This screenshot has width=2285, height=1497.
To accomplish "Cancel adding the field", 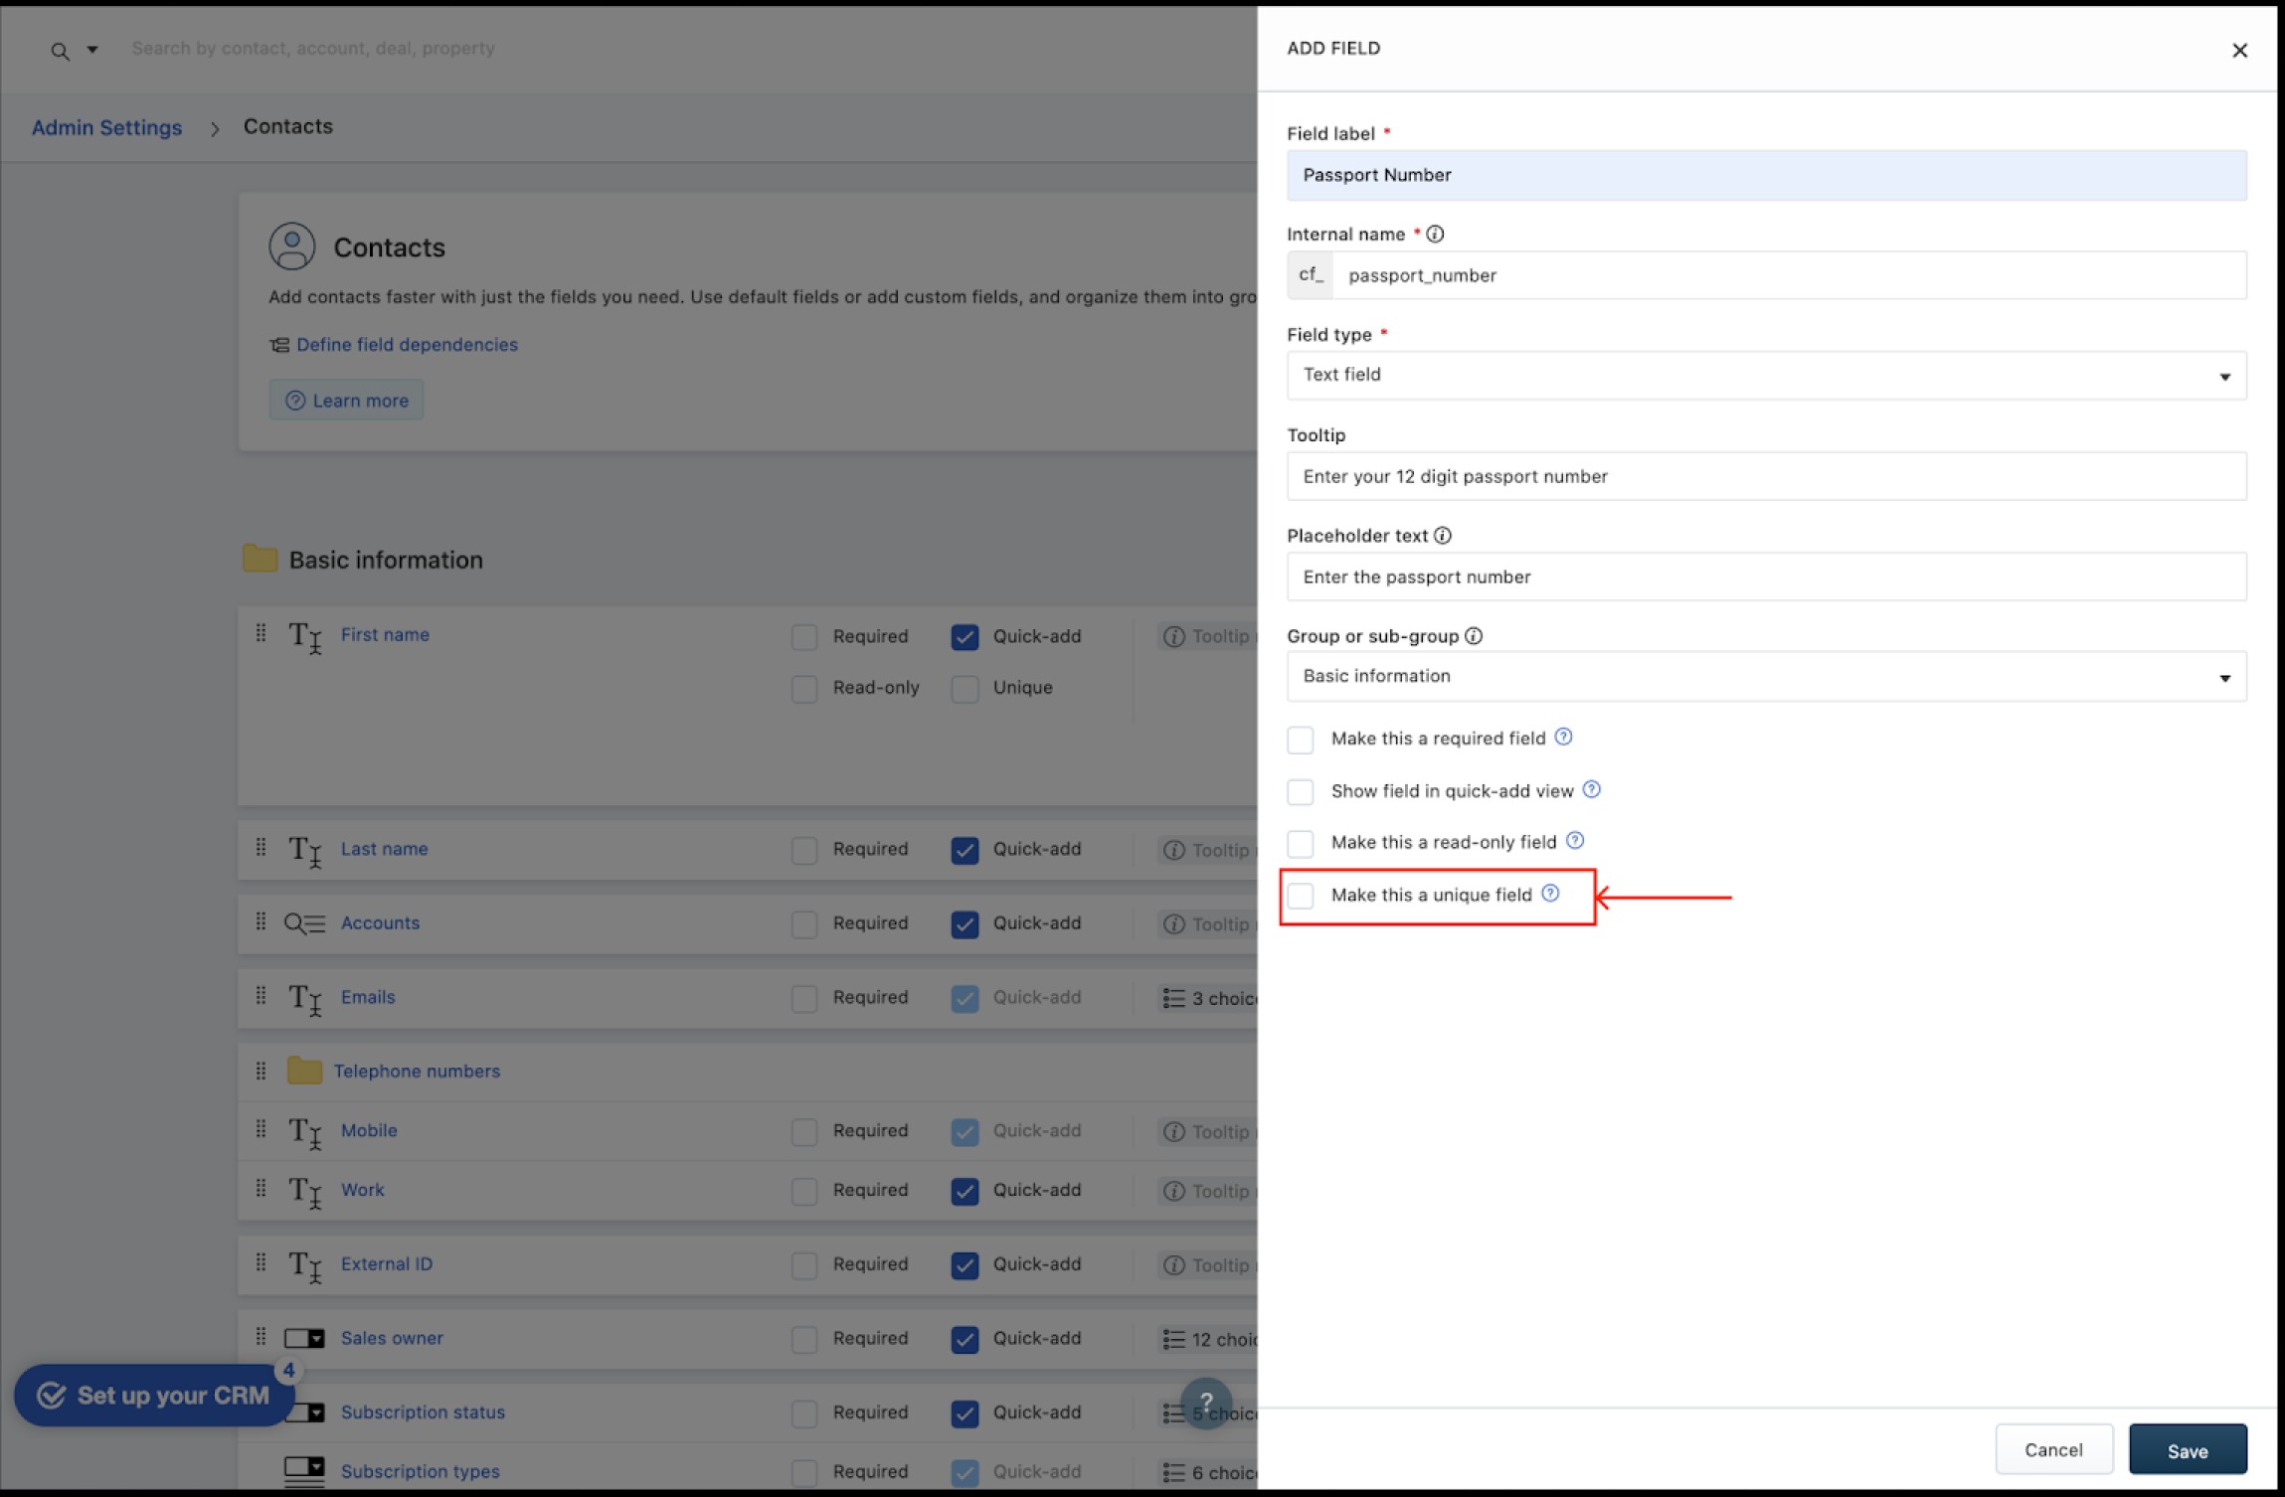I will (x=2052, y=1450).
